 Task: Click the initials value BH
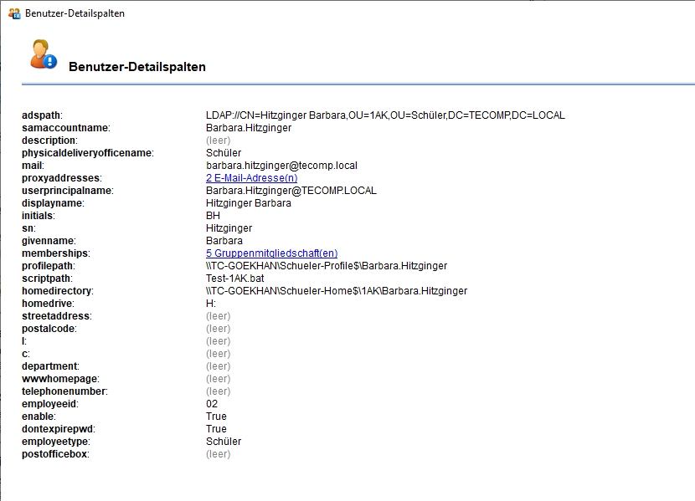pyautogui.click(x=213, y=216)
